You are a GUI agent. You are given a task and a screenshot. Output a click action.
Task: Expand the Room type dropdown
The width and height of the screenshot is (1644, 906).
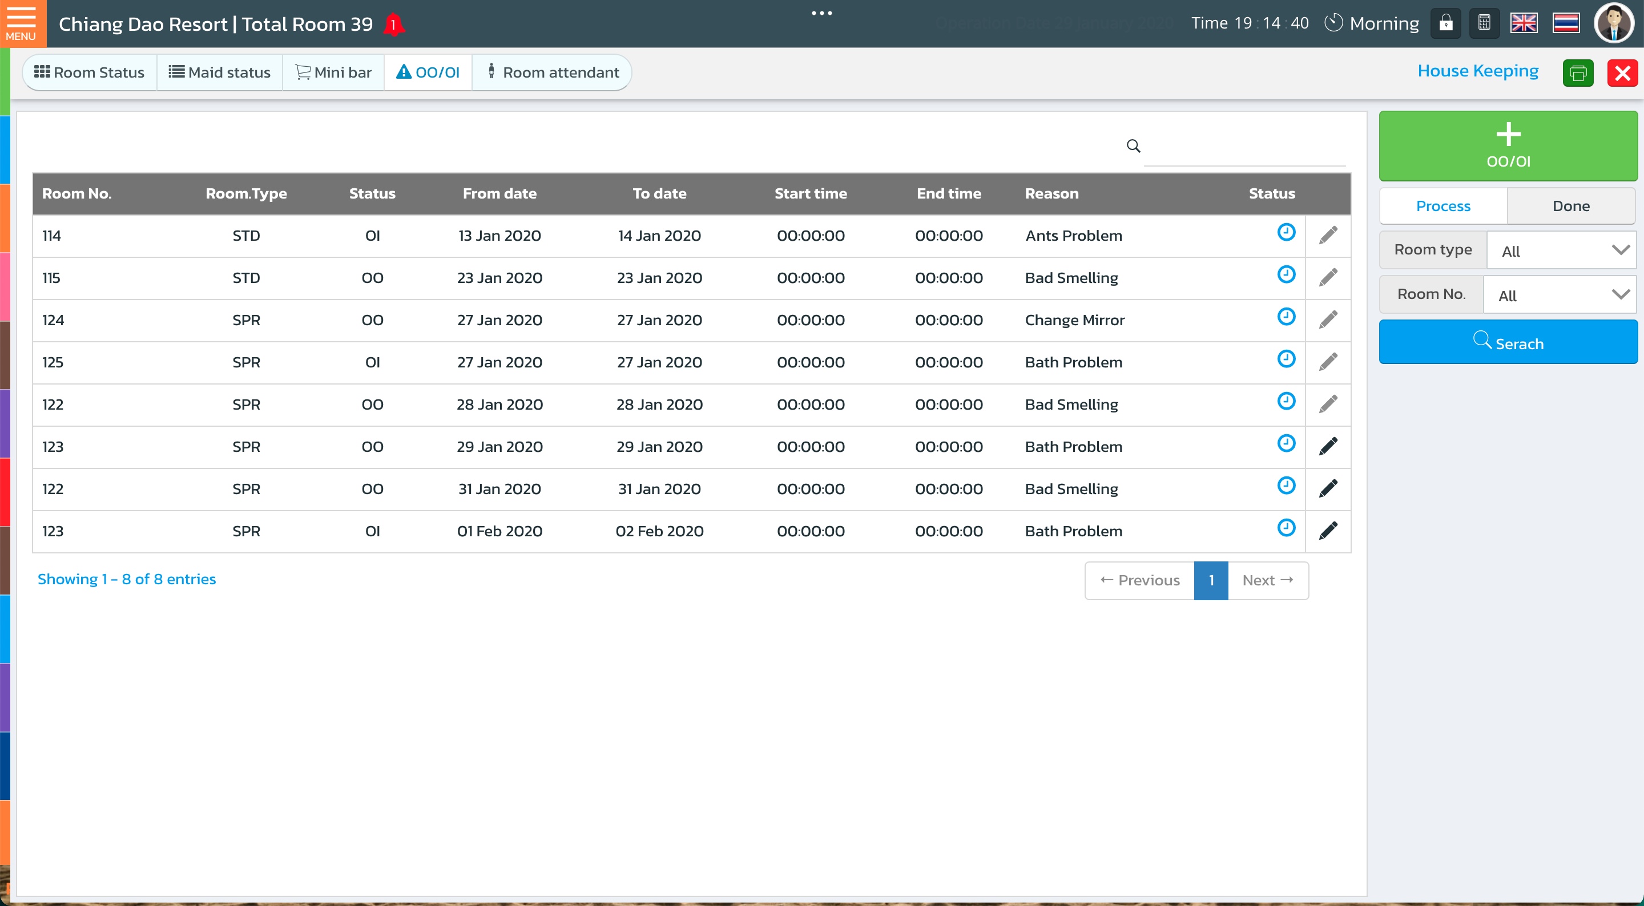1561,250
